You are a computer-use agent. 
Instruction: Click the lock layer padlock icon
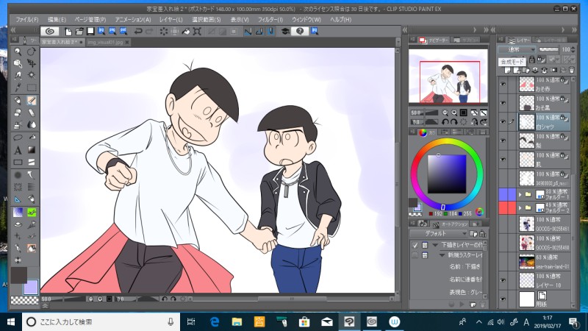click(x=531, y=60)
